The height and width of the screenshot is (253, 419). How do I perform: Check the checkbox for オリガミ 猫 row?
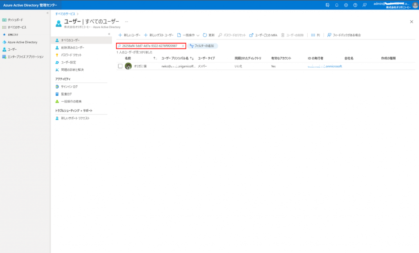[x=120, y=66]
